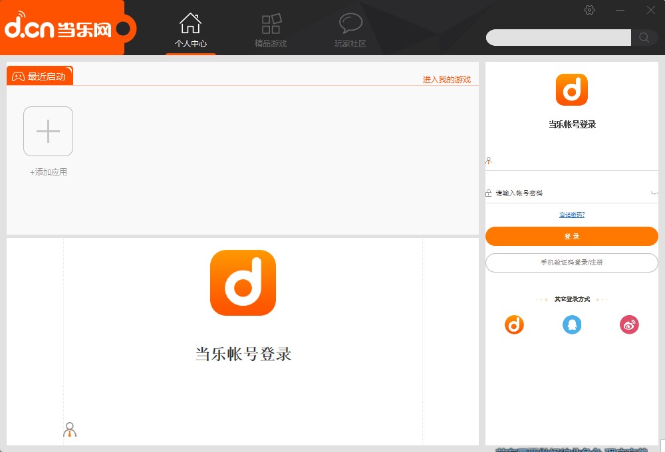Log in with the orange d.cn round icon
The image size is (665, 452).
(514, 325)
